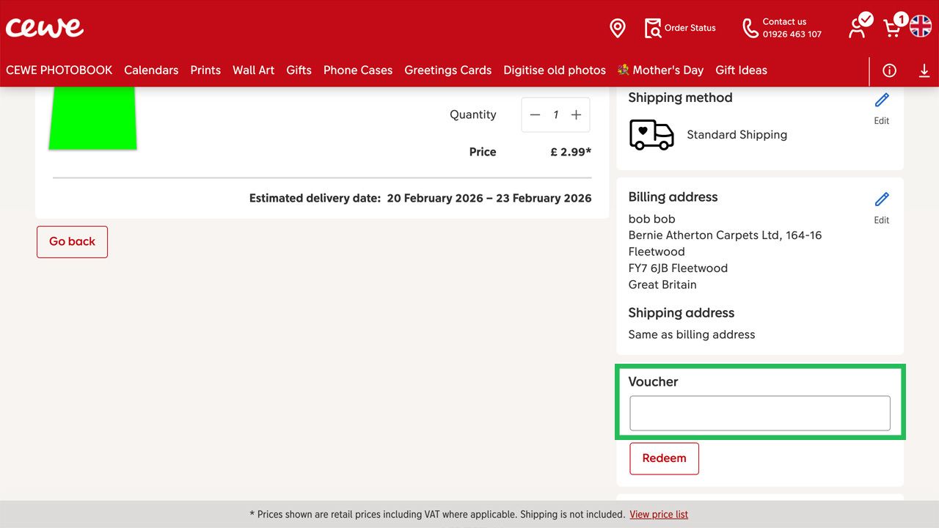
Task: Open the store locator pin icon
Action: click(x=617, y=28)
